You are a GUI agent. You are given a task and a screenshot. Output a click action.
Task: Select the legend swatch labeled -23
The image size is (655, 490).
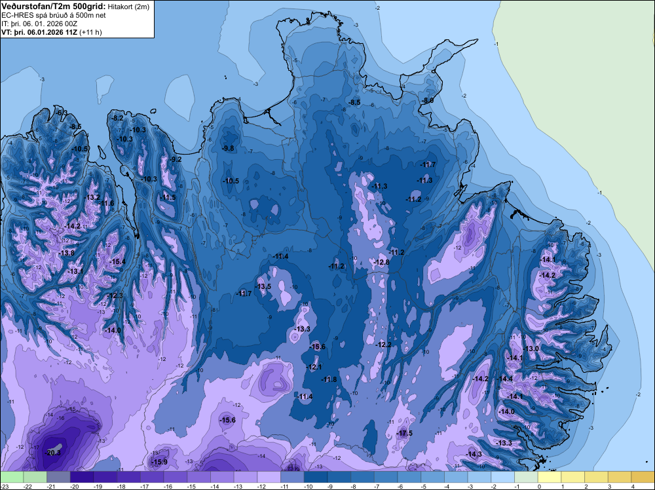[x=12, y=477]
